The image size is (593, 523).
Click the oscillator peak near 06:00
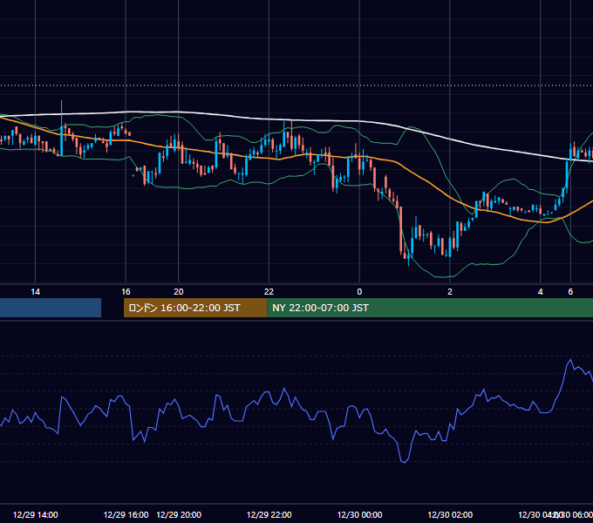570,360
